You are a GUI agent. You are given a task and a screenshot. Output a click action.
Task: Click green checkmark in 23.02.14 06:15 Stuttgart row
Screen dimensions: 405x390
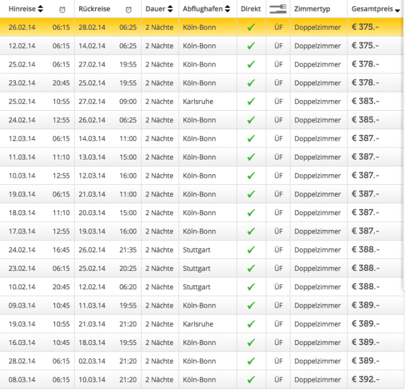[x=251, y=268]
